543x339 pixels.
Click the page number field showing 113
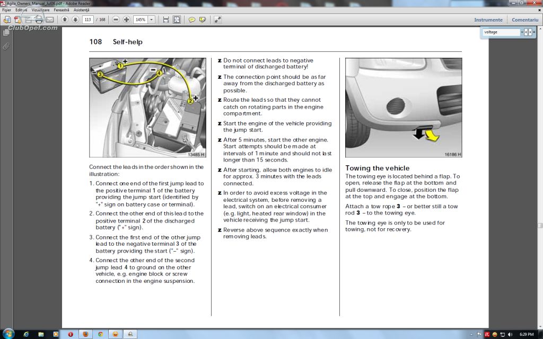(88, 20)
